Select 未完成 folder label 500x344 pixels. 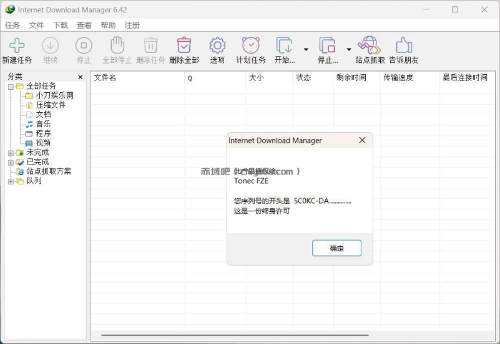point(37,153)
